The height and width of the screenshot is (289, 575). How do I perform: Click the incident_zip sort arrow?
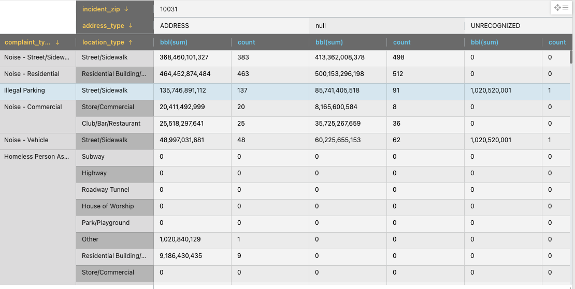(126, 9)
